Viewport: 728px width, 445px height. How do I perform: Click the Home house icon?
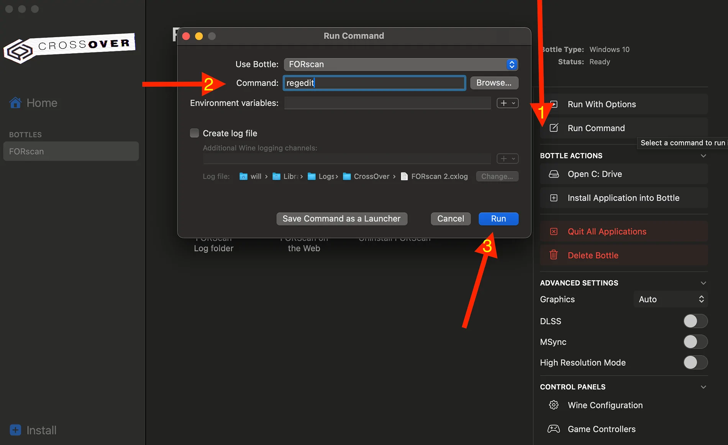tap(15, 103)
